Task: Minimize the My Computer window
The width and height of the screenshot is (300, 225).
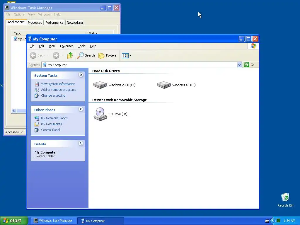Action: 242,39
